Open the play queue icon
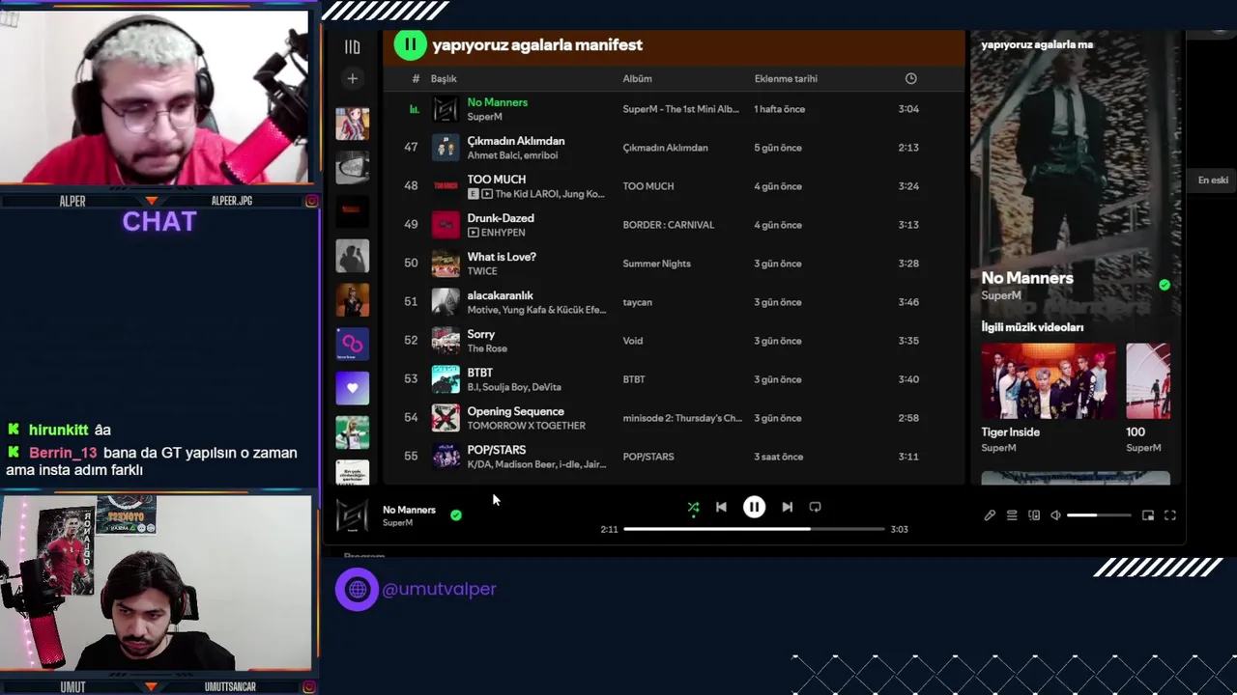The height and width of the screenshot is (695, 1237). point(1012,515)
